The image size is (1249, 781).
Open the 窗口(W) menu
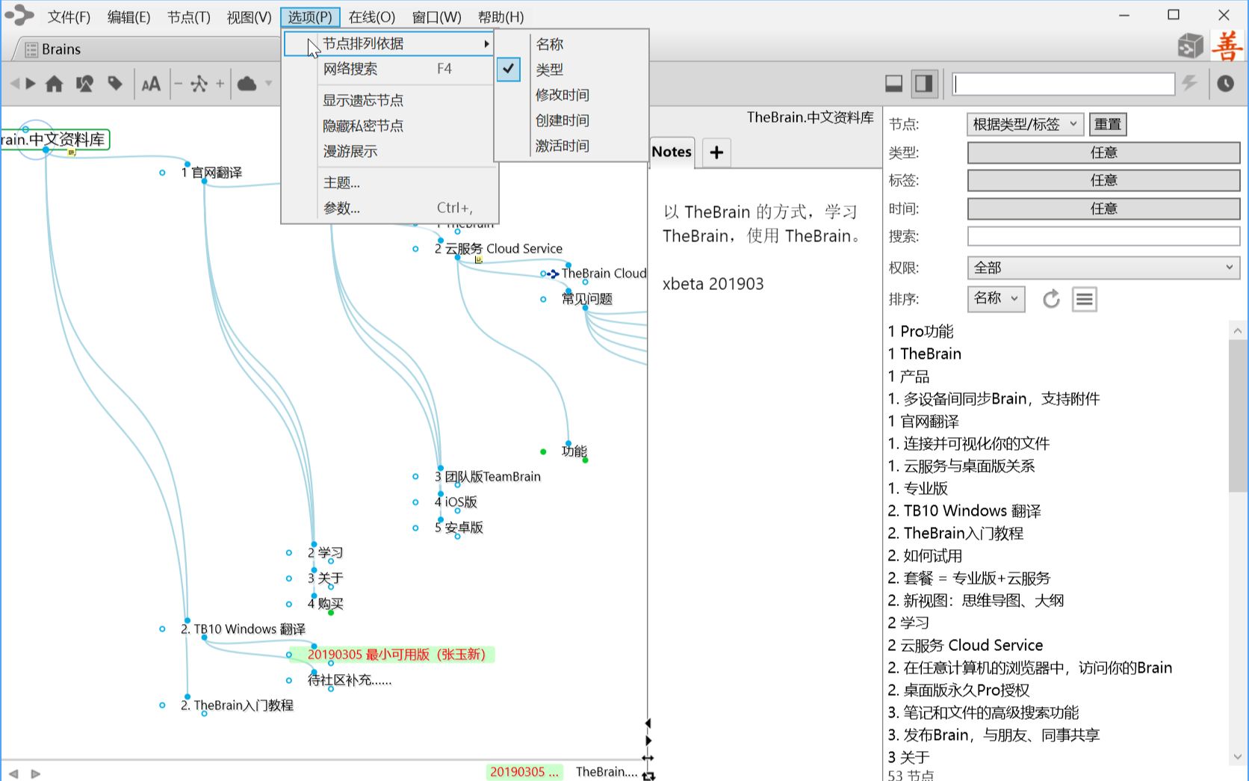pos(436,17)
